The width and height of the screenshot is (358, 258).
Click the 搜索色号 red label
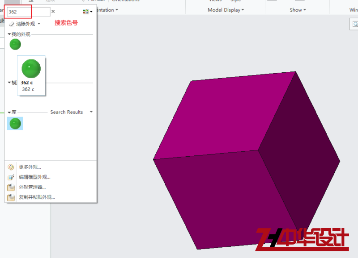coord(66,22)
